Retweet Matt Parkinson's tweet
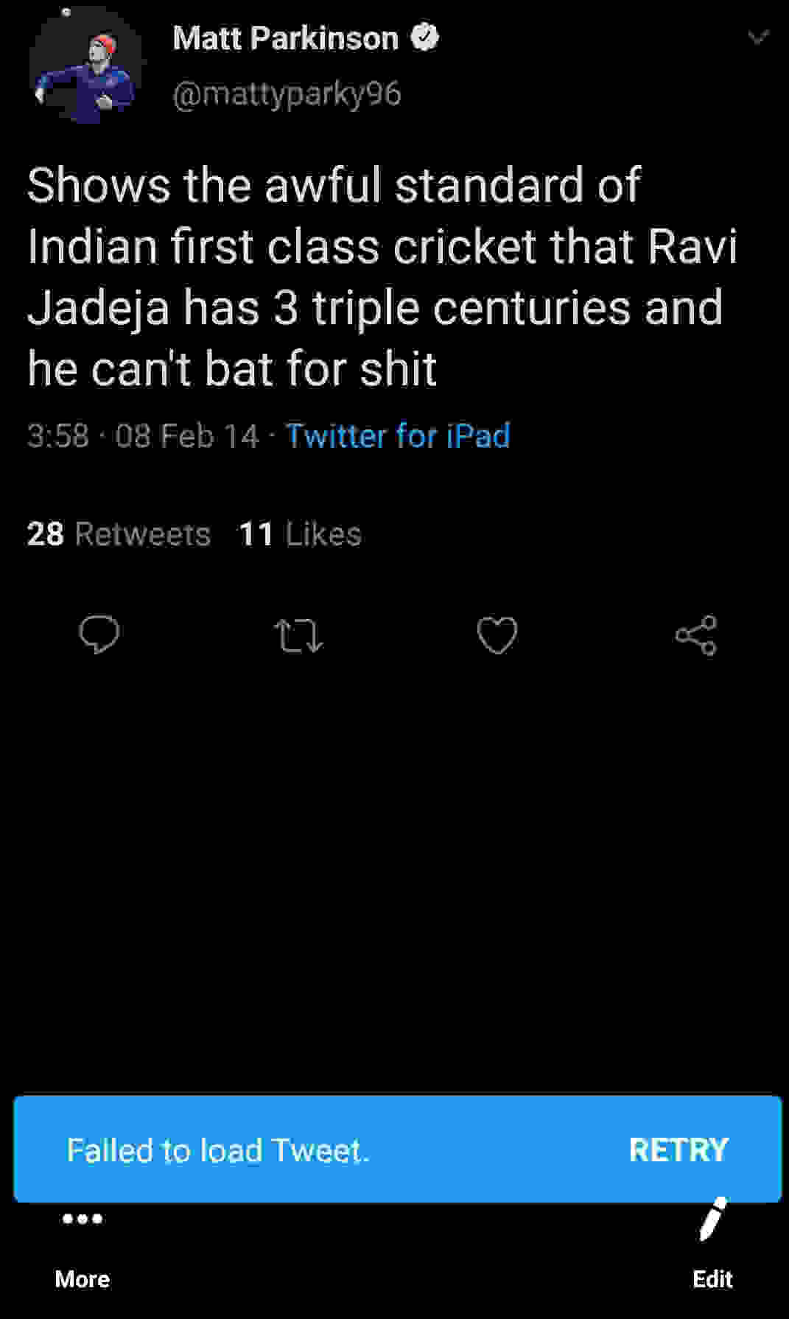789x1319 pixels. click(x=298, y=636)
